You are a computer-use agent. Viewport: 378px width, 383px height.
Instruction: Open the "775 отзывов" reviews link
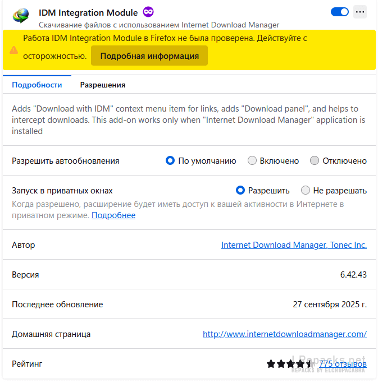pyautogui.click(x=343, y=364)
